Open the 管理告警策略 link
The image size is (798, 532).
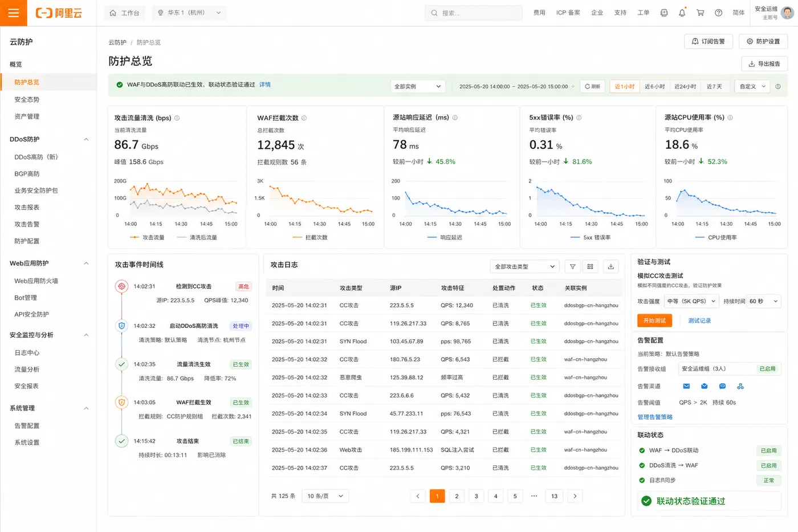click(x=655, y=417)
